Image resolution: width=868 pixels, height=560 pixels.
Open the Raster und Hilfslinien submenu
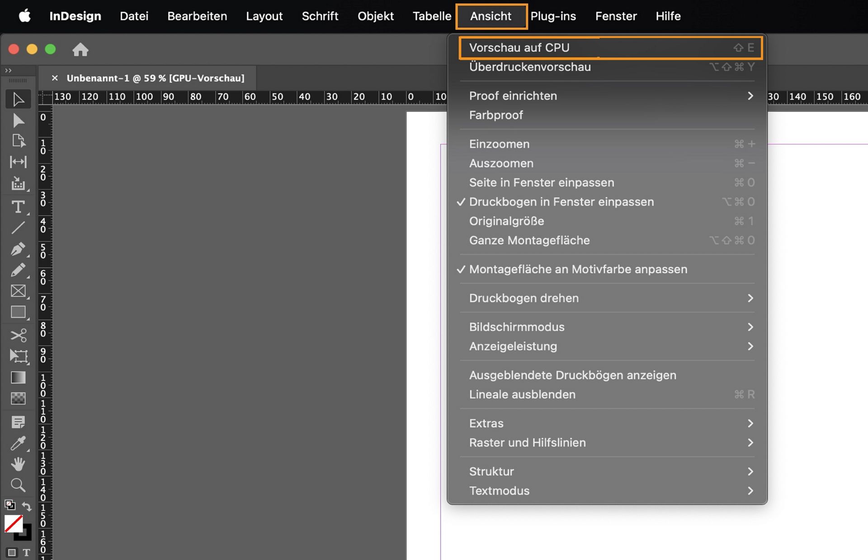click(x=528, y=443)
